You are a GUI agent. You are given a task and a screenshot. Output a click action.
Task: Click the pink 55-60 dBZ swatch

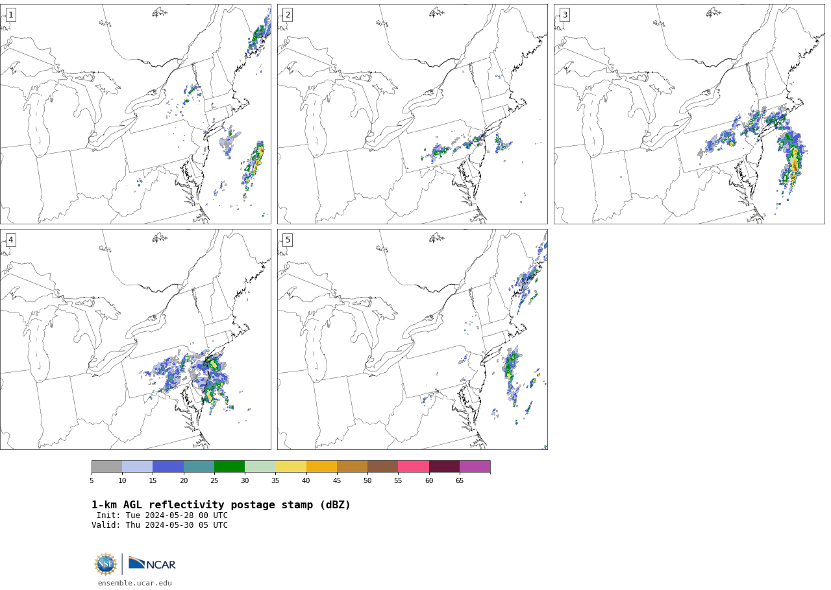click(414, 467)
